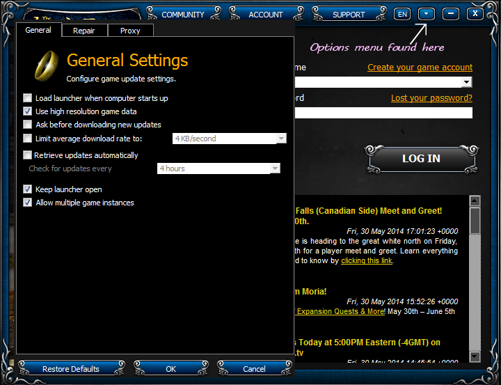Viewport: 501px width, 385px height.
Task: Click the General Settings heading text
Action: (127, 60)
